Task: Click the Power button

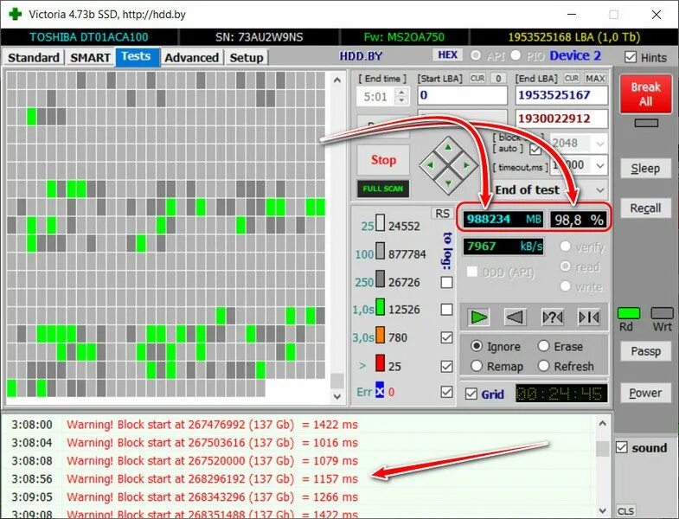Action: [x=645, y=393]
